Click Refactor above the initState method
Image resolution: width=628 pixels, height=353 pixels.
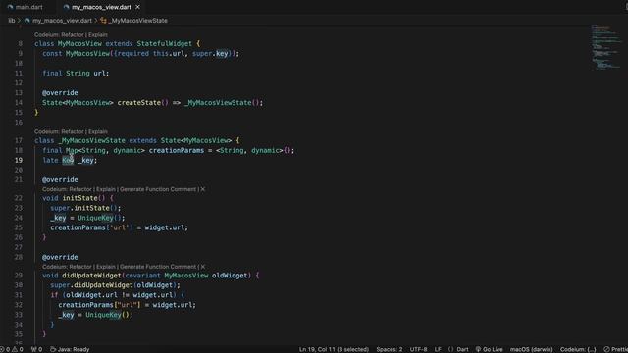click(x=80, y=189)
